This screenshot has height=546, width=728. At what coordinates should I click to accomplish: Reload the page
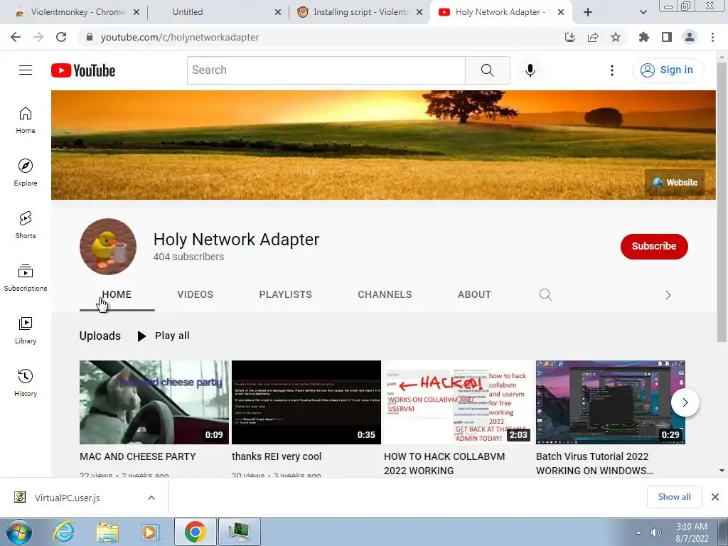[x=61, y=37]
